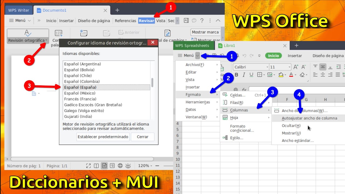Screen dimensions: 345x194
Task: Click the Revisión ortográfica spell check icon
Action: (x=28, y=33)
